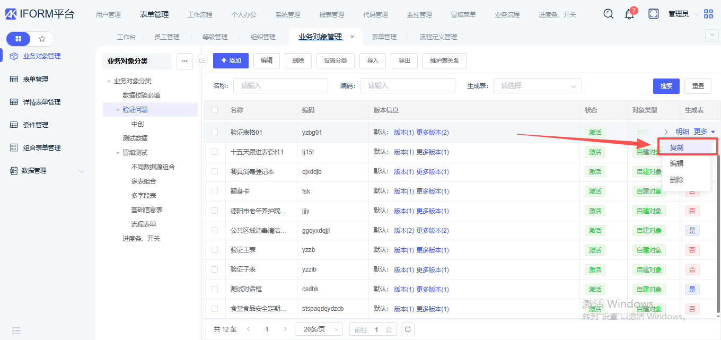Open 更多版本(2) link for 验证表格01
This screenshot has width=721, height=340.
tap(433, 132)
